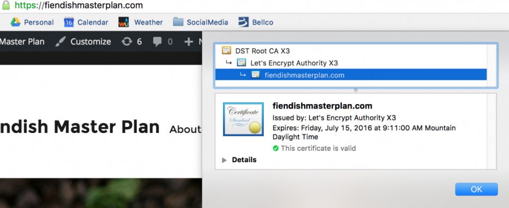Open the Bellco bookmark
Viewport: 509px width, 208px height.
point(256,22)
